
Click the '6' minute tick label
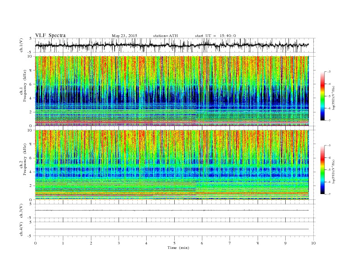pos(202,243)
